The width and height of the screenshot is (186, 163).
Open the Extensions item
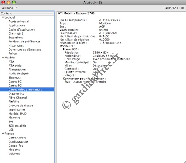[x=16, y=38]
